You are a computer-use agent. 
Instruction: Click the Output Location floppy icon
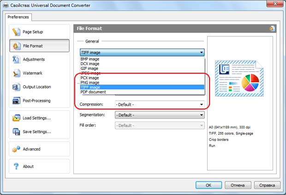tap(16, 87)
